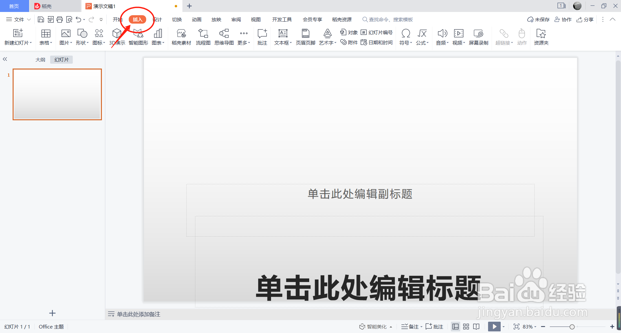Viewport: 621px width, 333px height.
Task: Collapse the slide panel with double chevron
Action: 5,59
